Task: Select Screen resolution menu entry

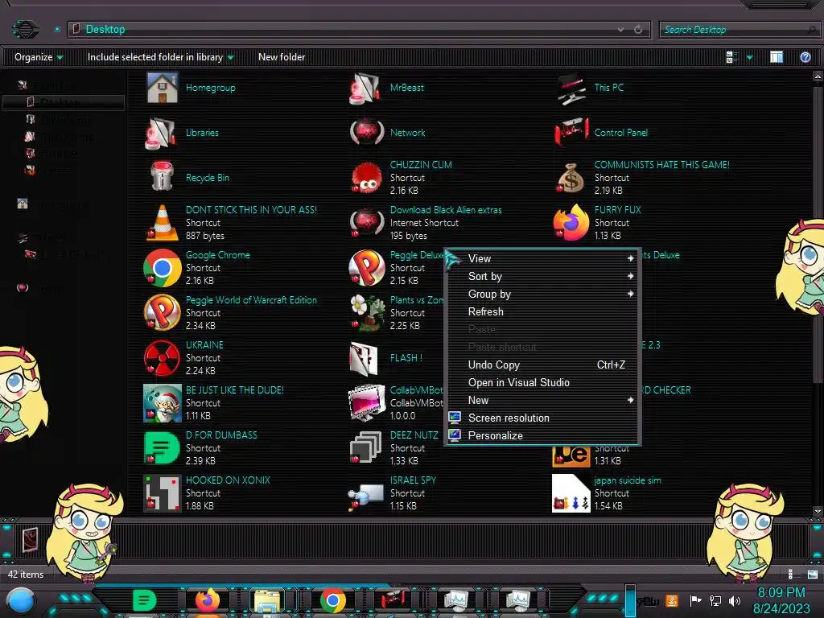Action: click(x=543, y=418)
